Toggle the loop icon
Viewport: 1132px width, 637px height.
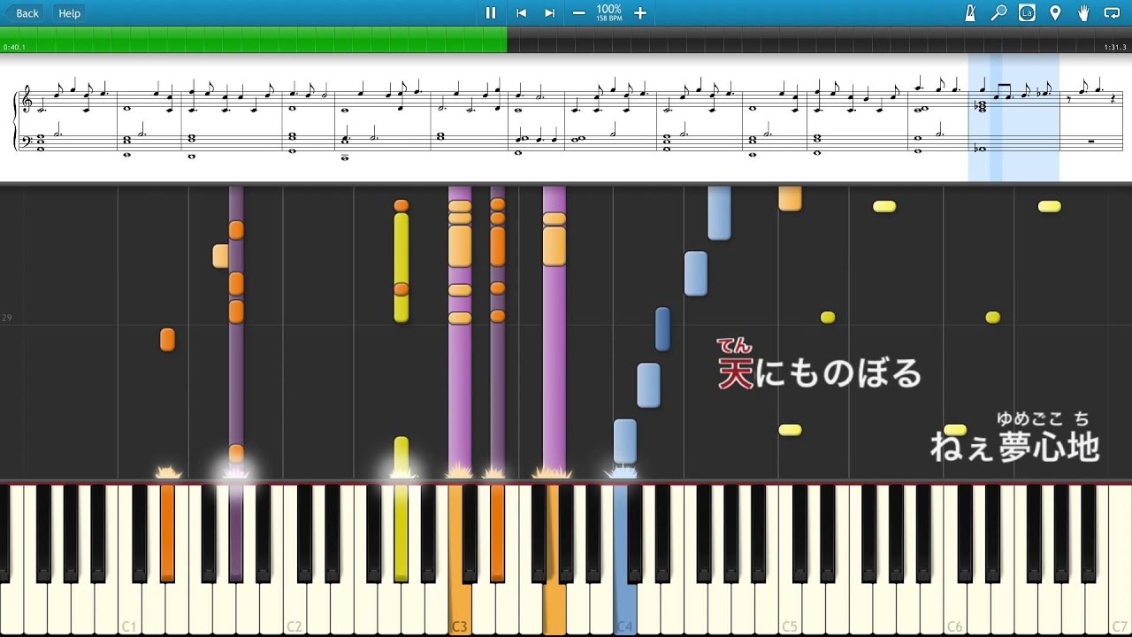coord(1112,12)
